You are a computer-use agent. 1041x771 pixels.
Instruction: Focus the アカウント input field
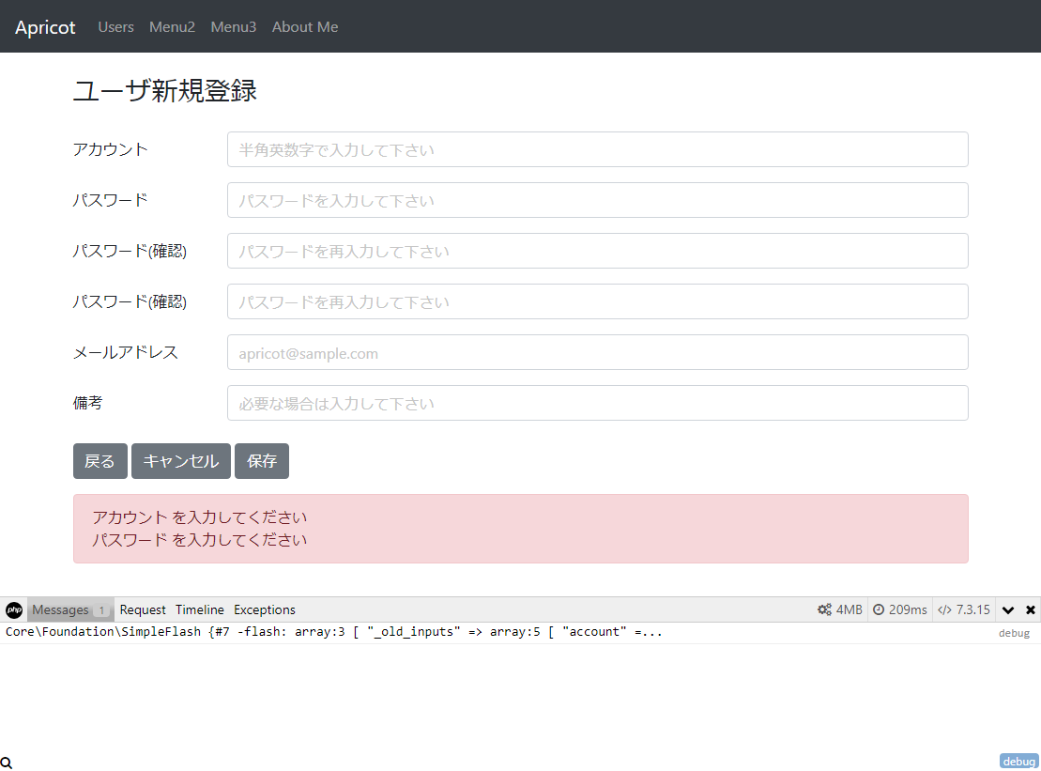coord(597,149)
